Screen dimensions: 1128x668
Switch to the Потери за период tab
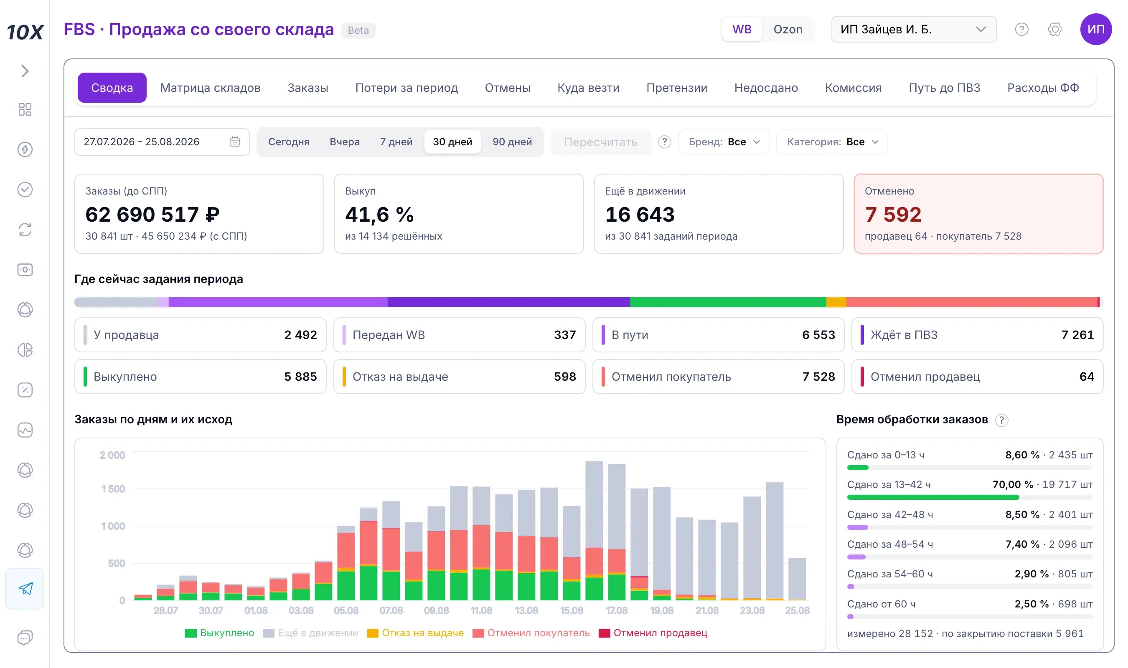tap(406, 88)
